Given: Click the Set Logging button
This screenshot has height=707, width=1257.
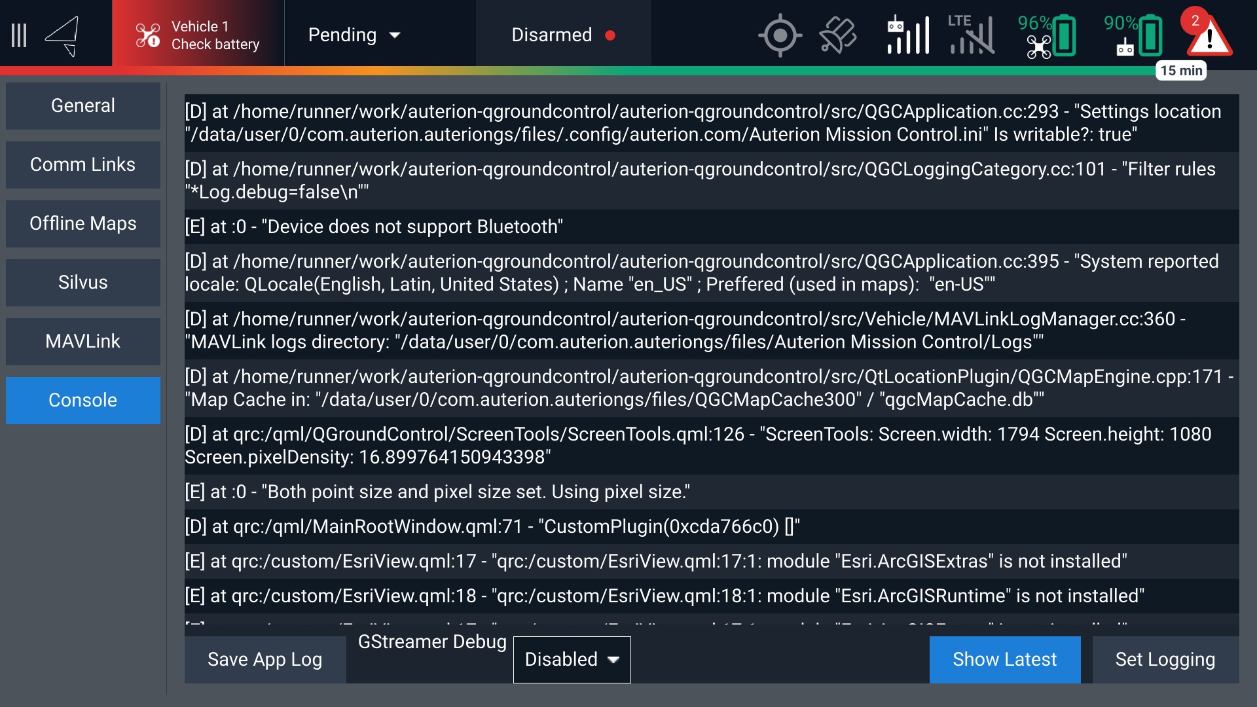Looking at the screenshot, I should coord(1165,659).
